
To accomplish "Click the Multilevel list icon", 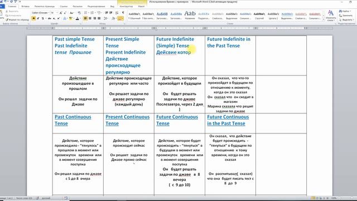I will click(99, 13).
